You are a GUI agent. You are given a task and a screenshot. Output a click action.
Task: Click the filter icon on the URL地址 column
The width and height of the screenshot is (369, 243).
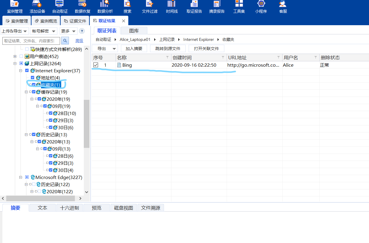[278, 57]
